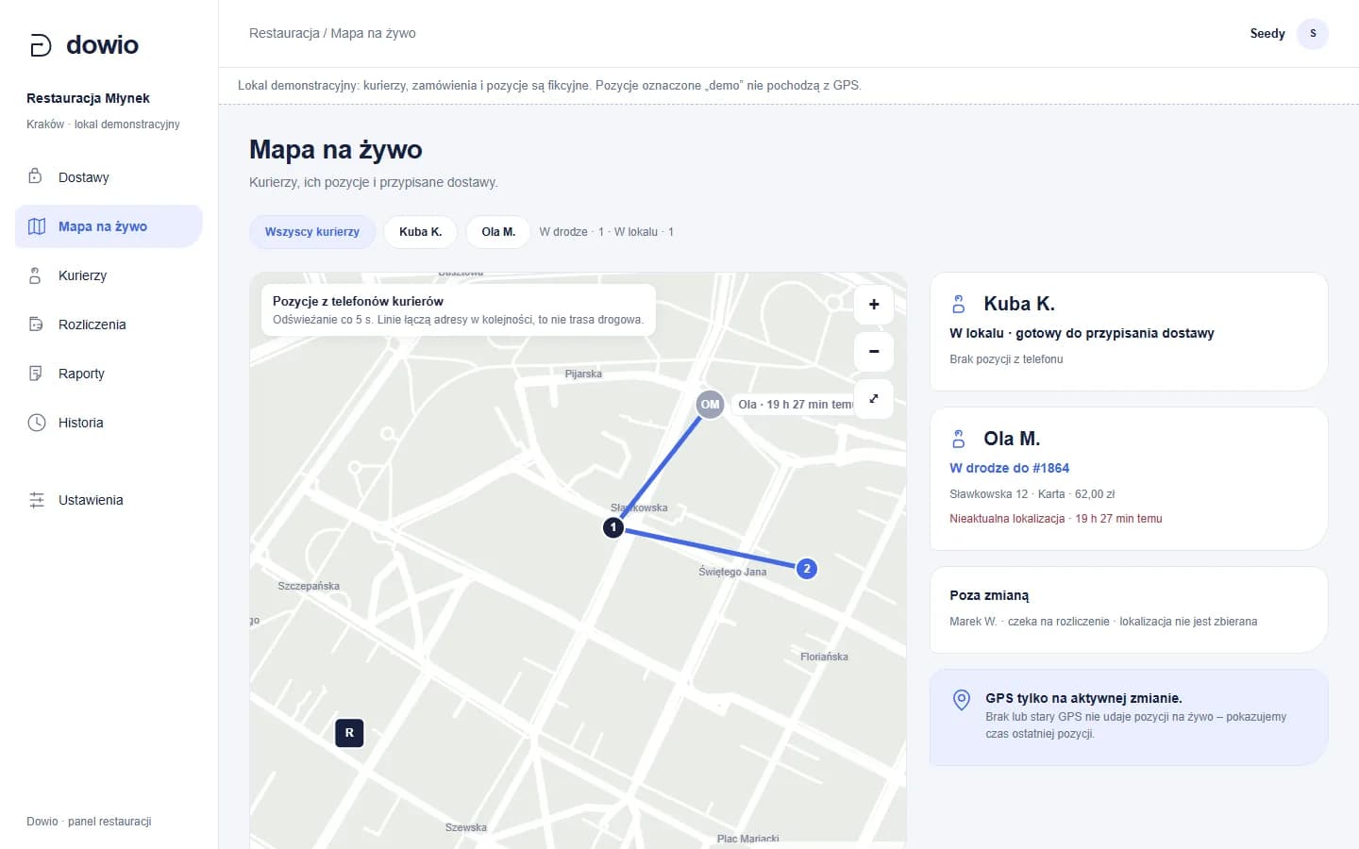Click the dowio logo icon

(41, 45)
